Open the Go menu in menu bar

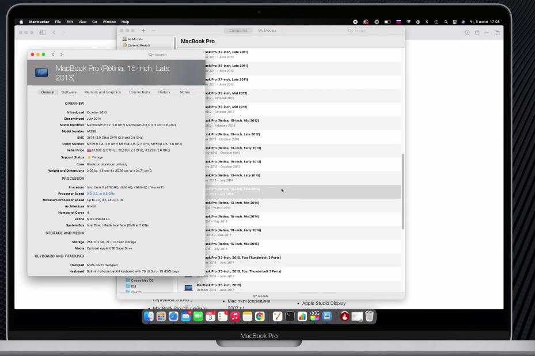click(x=94, y=22)
